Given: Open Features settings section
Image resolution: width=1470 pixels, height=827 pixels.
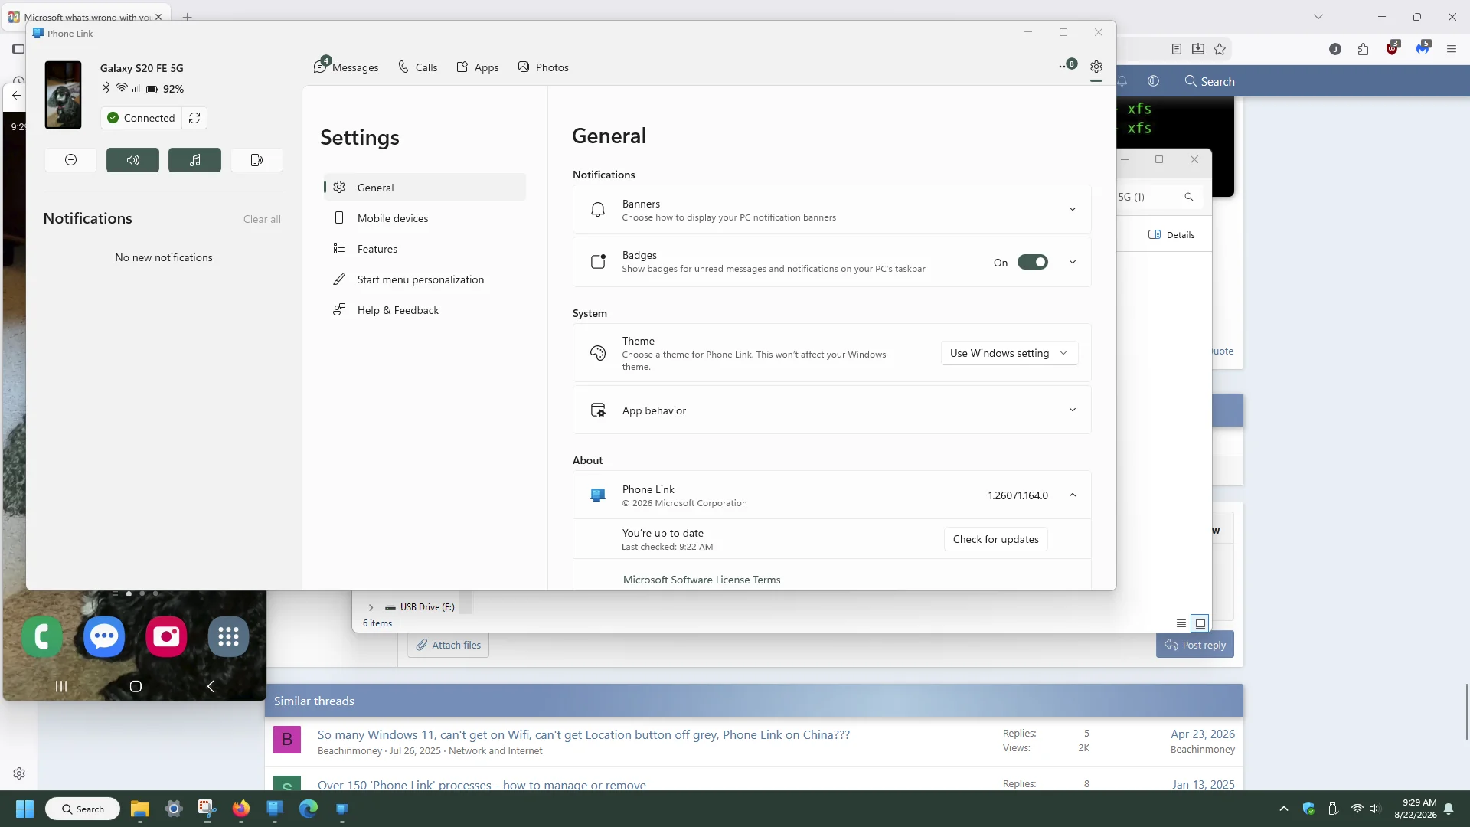Looking at the screenshot, I should tap(424, 249).
